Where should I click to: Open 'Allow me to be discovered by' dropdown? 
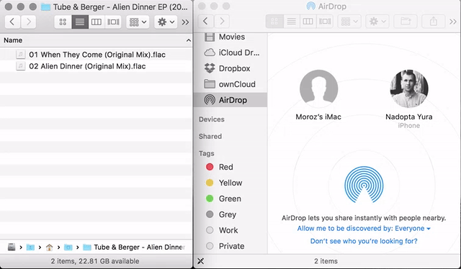pyautogui.click(x=364, y=229)
